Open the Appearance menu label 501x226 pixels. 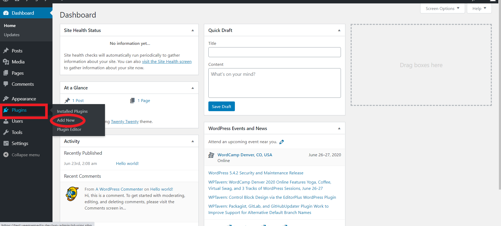(x=24, y=99)
